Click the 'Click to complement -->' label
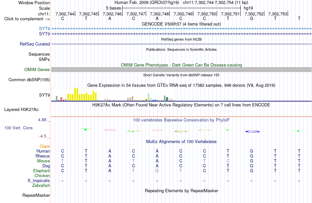Image resolution: width=312 pixels, height=203 pixels. tap(27, 19)
